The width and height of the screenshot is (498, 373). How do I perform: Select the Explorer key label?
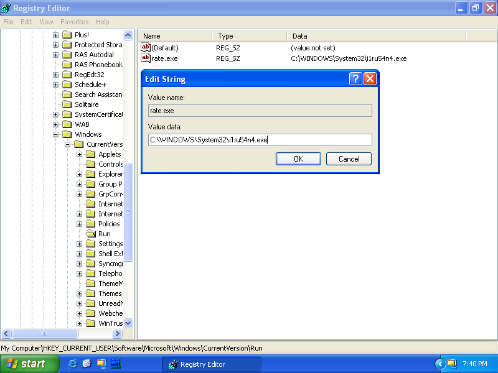click(110, 174)
